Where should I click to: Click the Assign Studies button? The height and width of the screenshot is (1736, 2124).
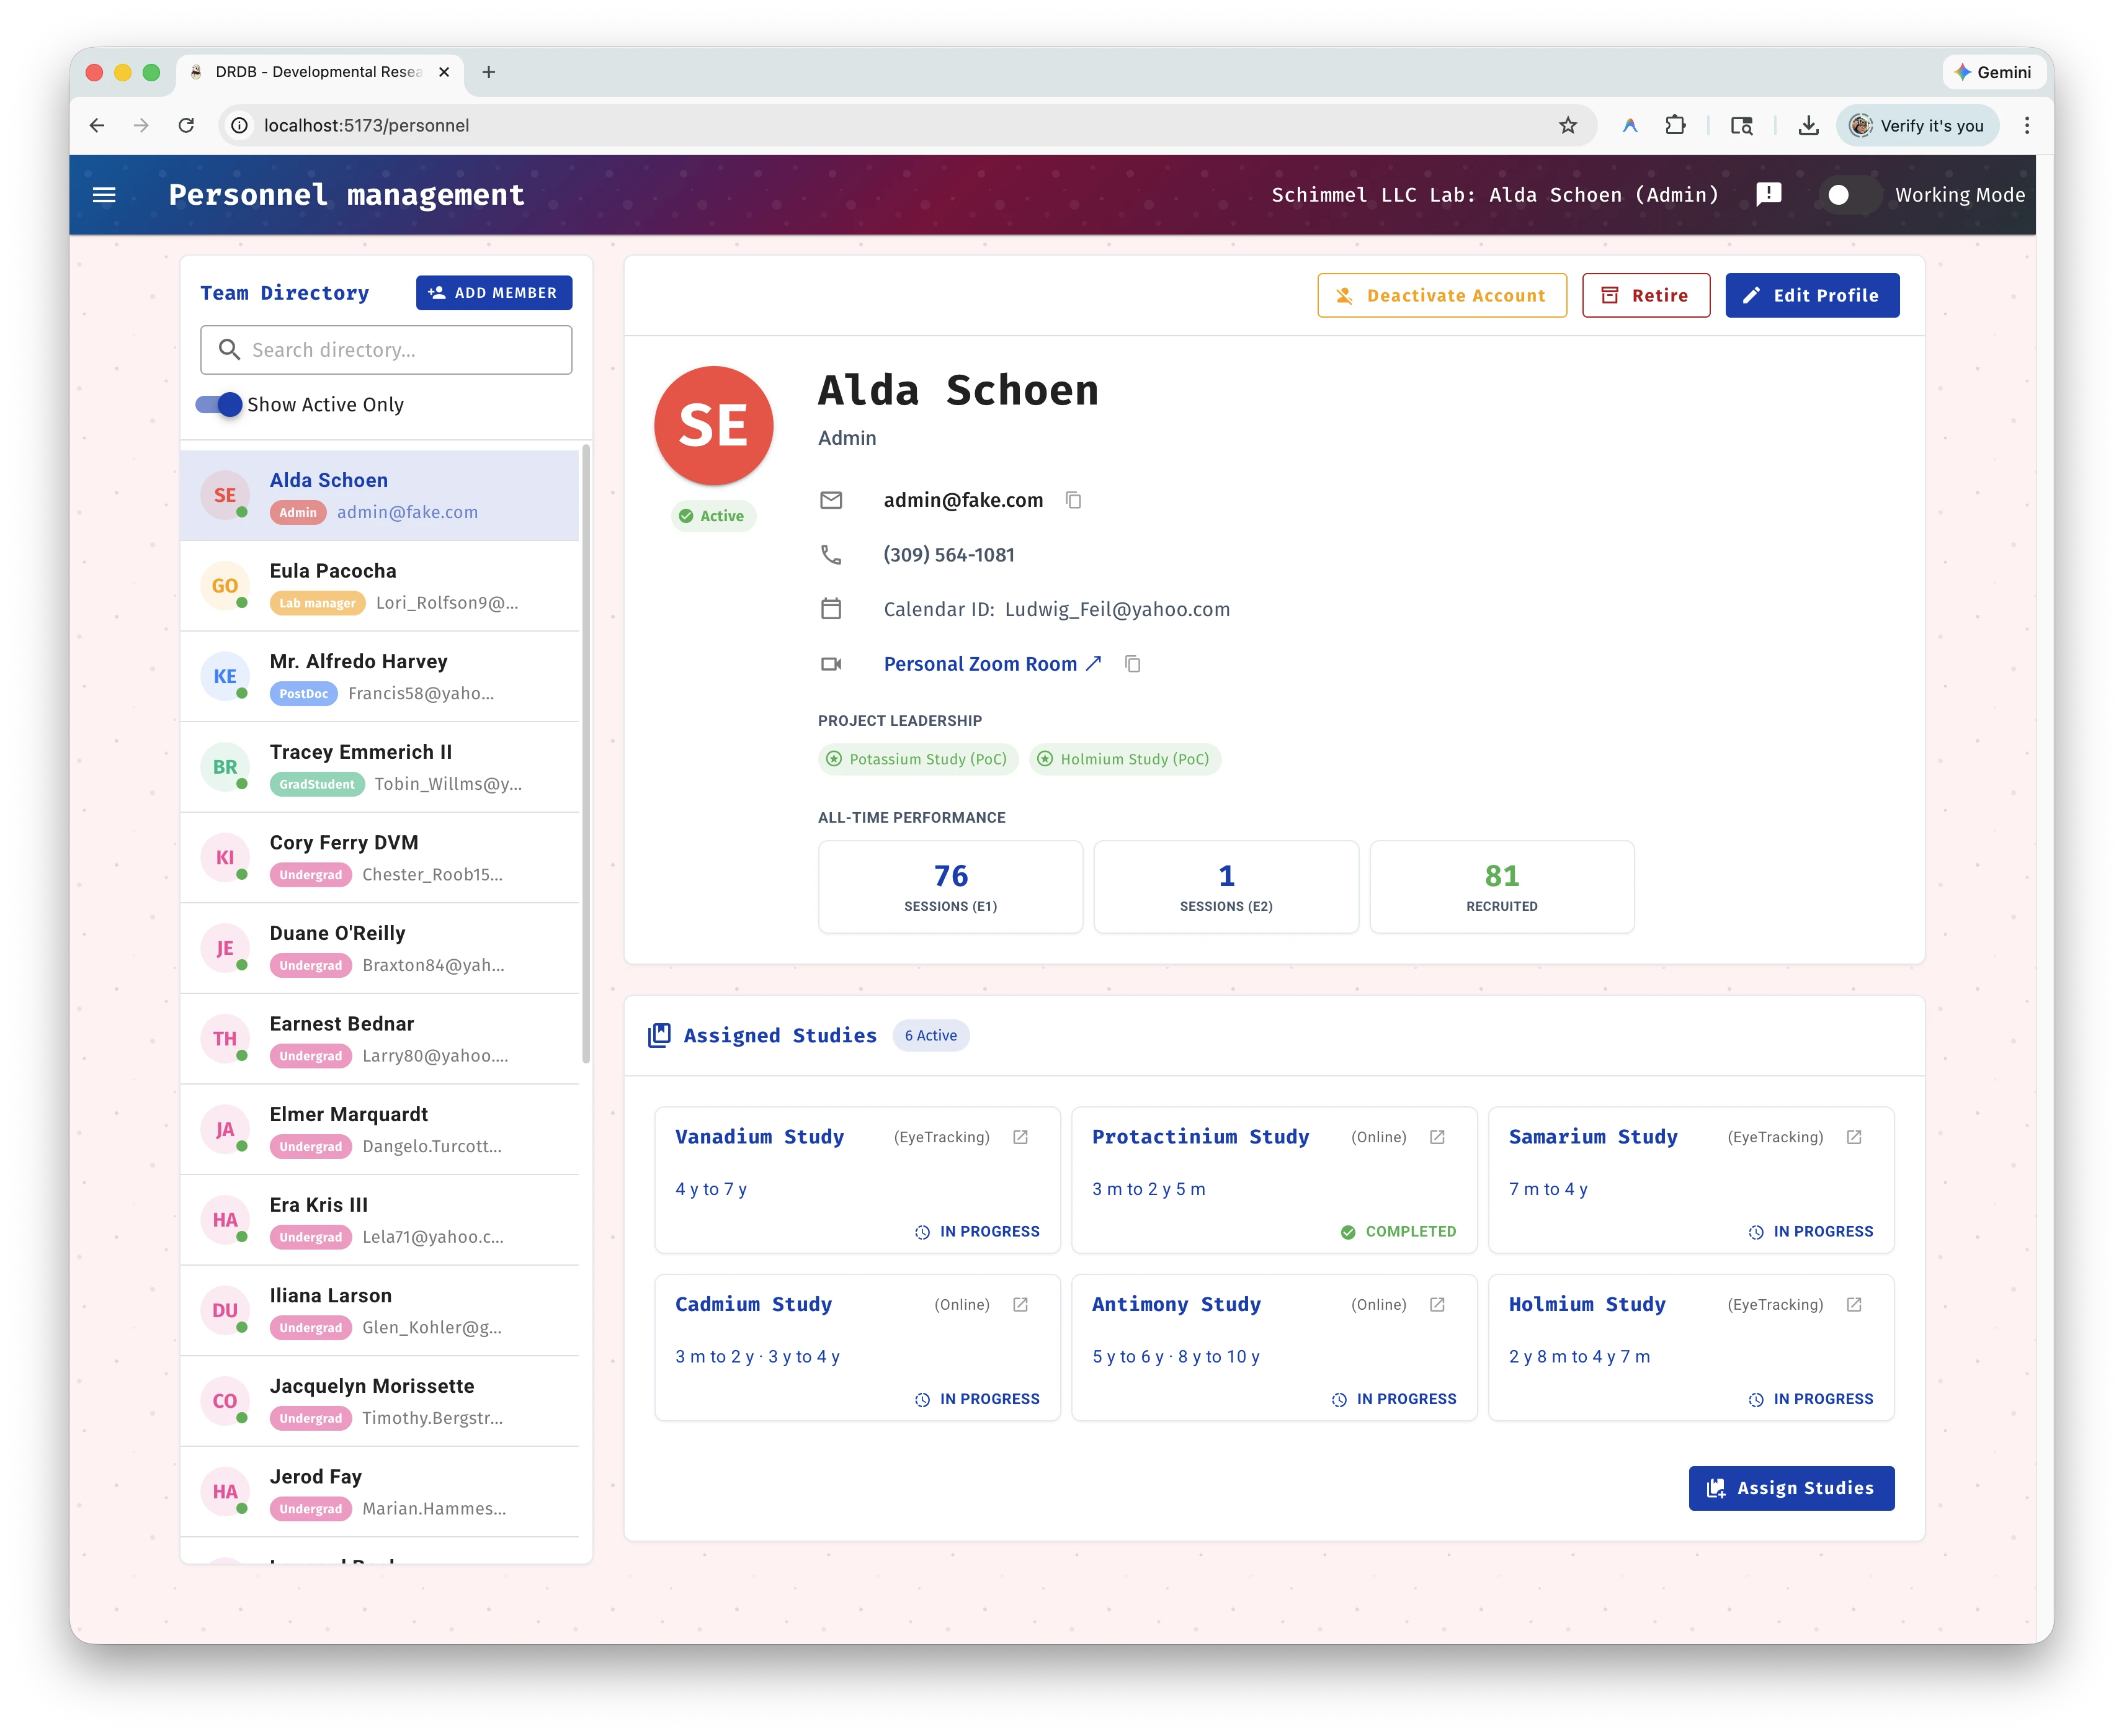pyautogui.click(x=1791, y=1488)
